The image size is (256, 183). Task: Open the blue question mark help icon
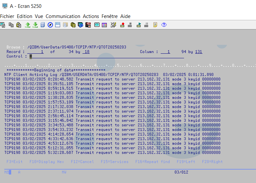coord(164,25)
